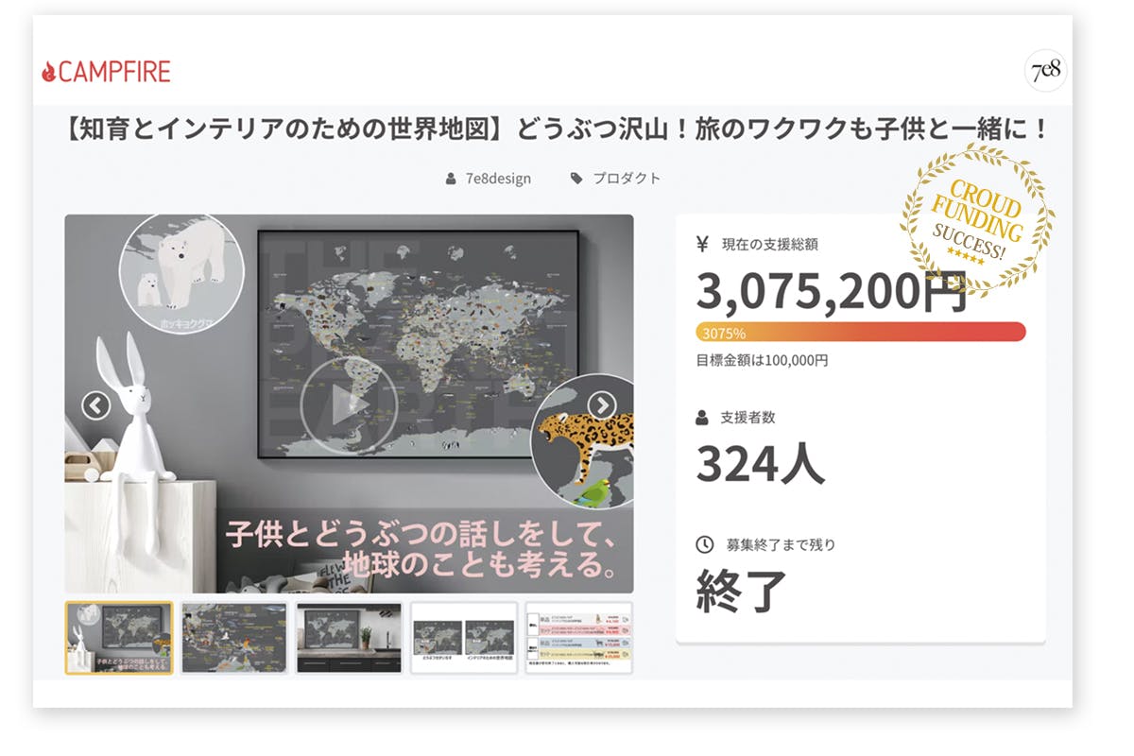
Task: Click the supporter icon beside 支援者数
Action: 702,417
